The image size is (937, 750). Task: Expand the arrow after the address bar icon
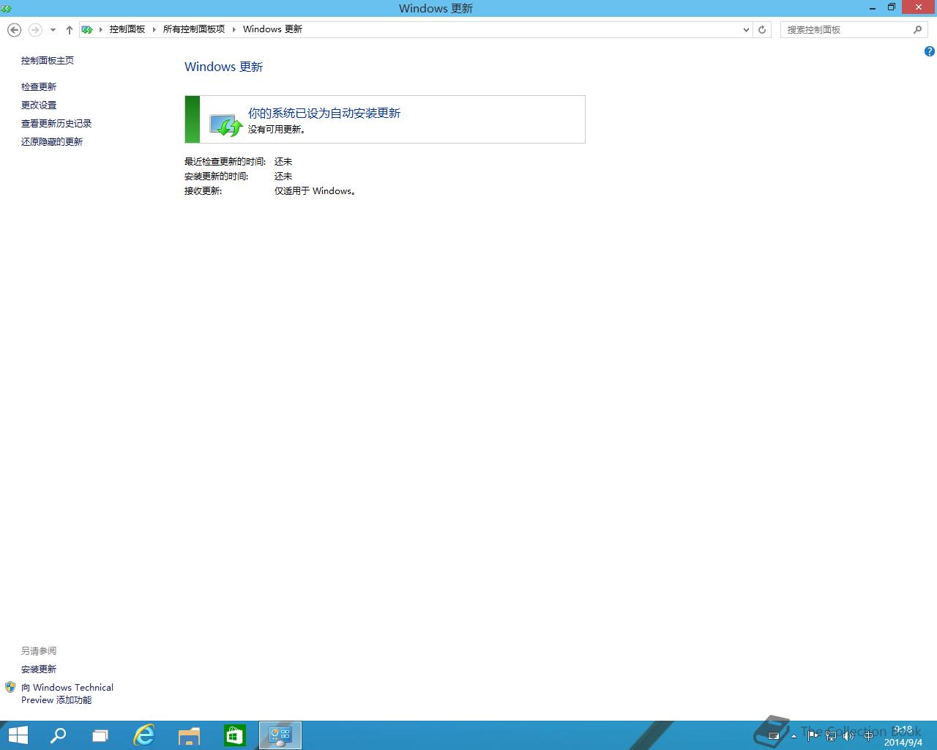point(101,29)
